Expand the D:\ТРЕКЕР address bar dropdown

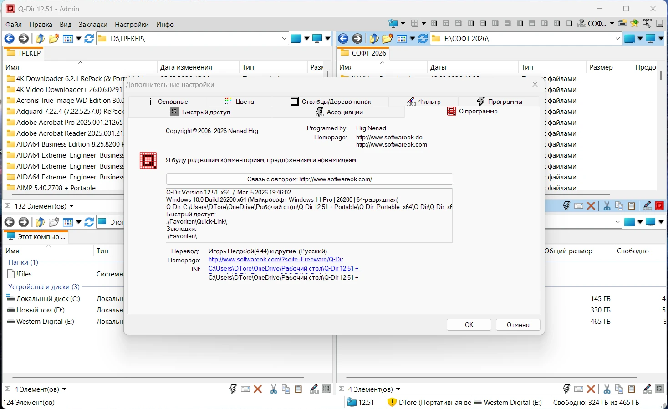pos(284,39)
